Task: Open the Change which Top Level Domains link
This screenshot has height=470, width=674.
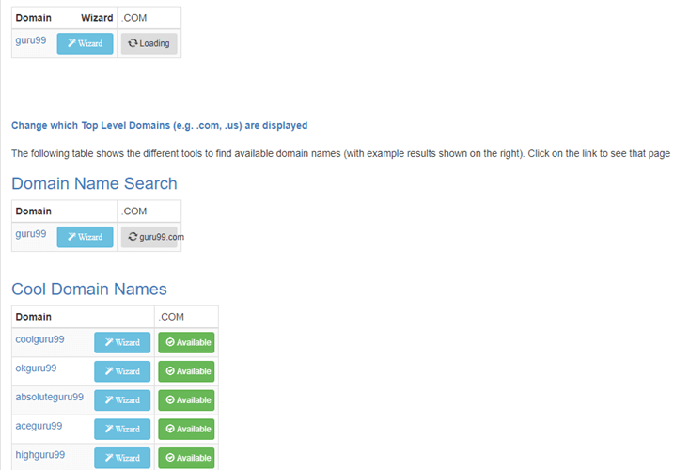Action: point(159,125)
